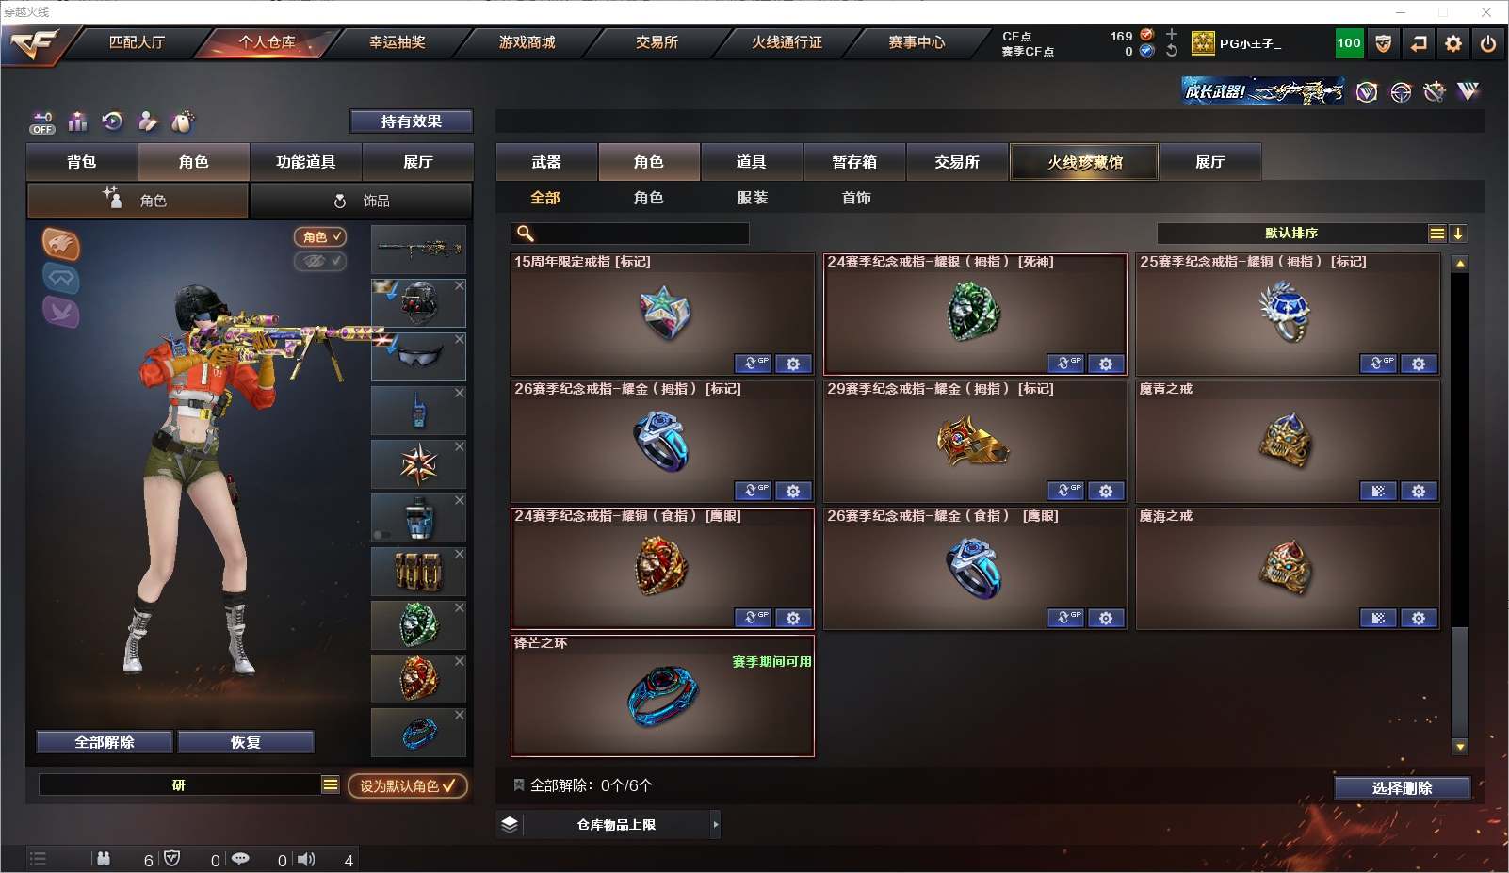Viewport: 1509px width, 873px height.
Task: Click the 选择删除 button
Action: 1402,788
